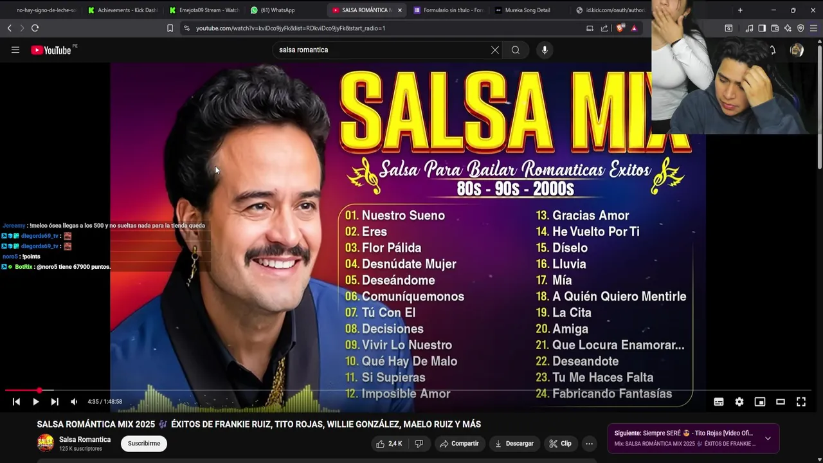The image size is (823, 463).
Task: Open the tab search icon
Action: coord(728,28)
